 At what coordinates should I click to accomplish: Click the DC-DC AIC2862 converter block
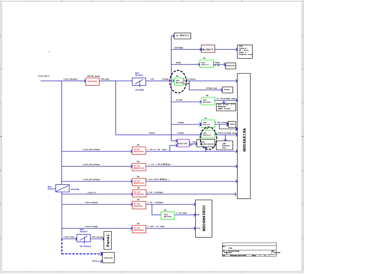coord(139,205)
